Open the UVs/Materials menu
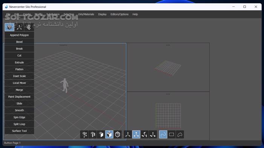 tap(86, 14)
